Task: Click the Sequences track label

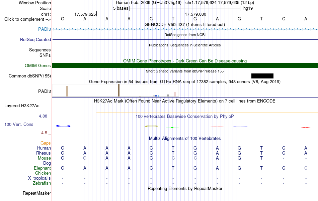Action: tap(40, 50)
